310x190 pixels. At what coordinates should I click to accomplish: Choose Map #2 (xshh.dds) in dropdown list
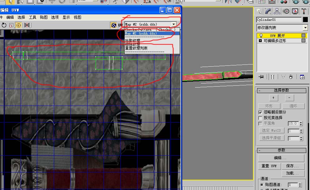coord(152,33)
